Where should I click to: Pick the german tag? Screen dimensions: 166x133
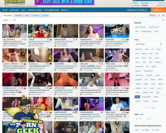(138, 71)
